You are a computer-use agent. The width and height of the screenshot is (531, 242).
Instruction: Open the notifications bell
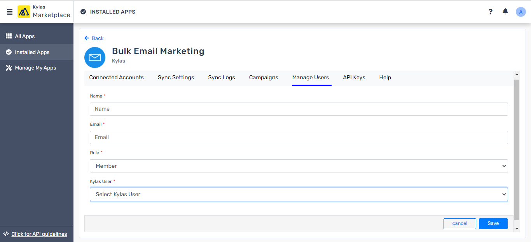(x=505, y=12)
